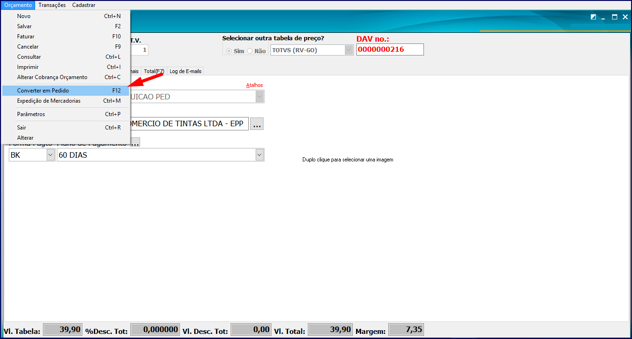
Task: Open the Orçamento menu
Action: pos(18,5)
